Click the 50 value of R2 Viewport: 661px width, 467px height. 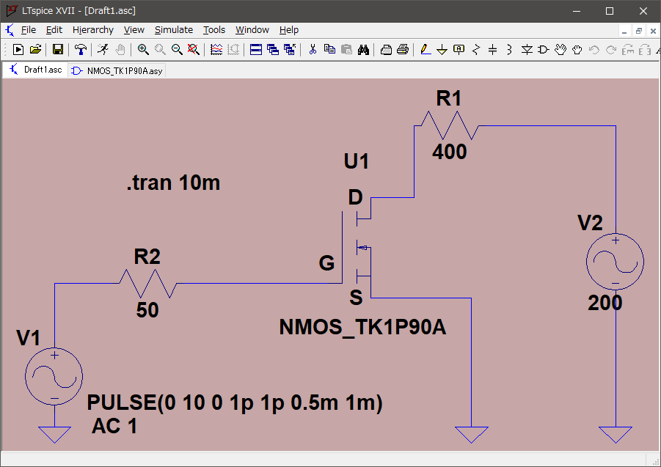click(147, 310)
